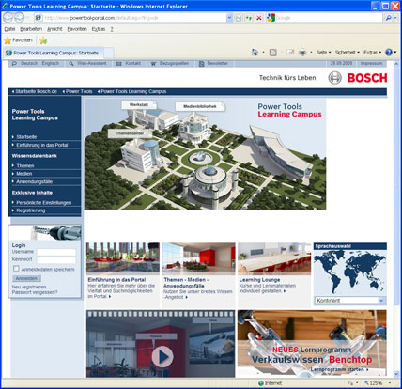Click the browser Forward arrow button
Viewport: 402px width, 389px height.
point(20,18)
